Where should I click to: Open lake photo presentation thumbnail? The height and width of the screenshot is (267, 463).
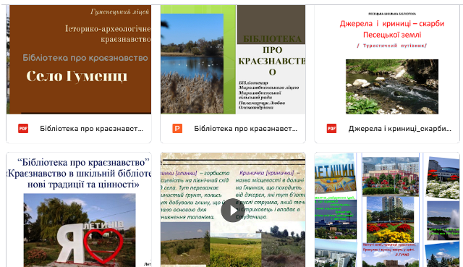click(233, 59)
